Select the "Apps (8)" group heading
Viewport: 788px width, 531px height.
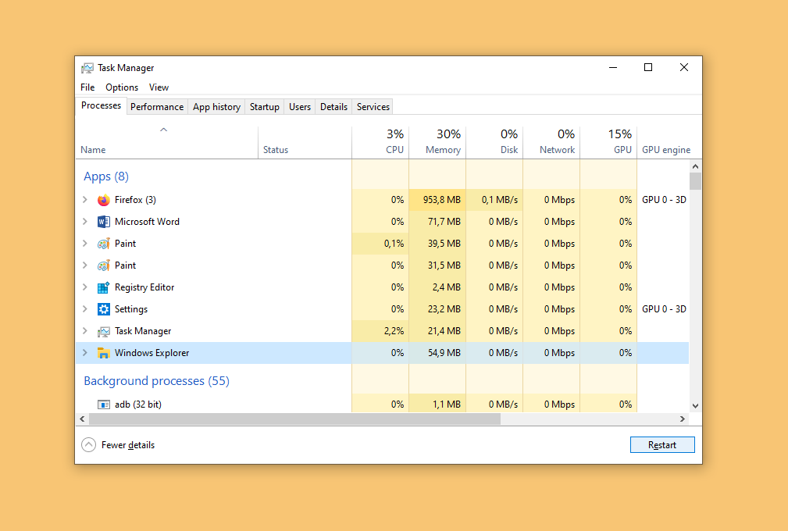point(106,176)
